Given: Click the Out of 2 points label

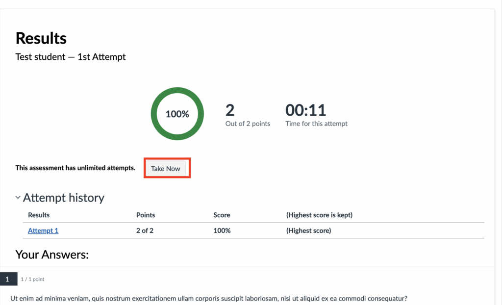Looking at the screenshot, I should pyautogui.click(x=248, y=124).
